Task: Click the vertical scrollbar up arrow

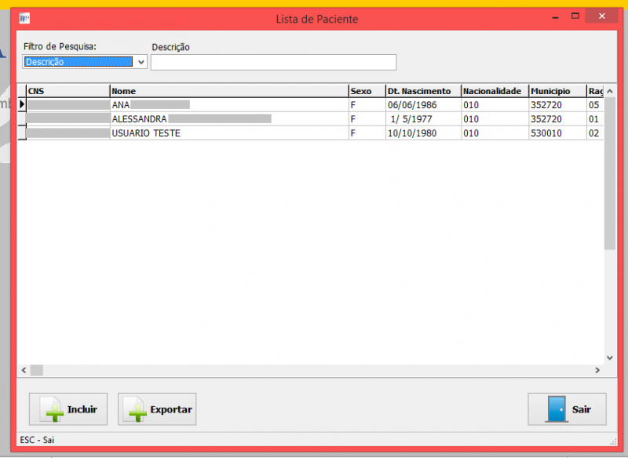Action: point(610,90)
